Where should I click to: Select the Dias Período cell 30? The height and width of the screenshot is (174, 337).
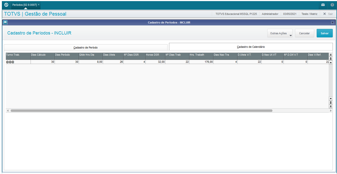pos(67,62)
